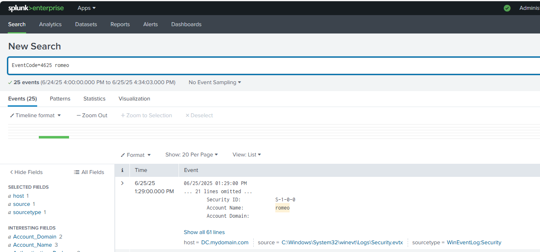Switch to the Statistics tab
Screen dimensions: 540x252
click(x=94, y=99)
